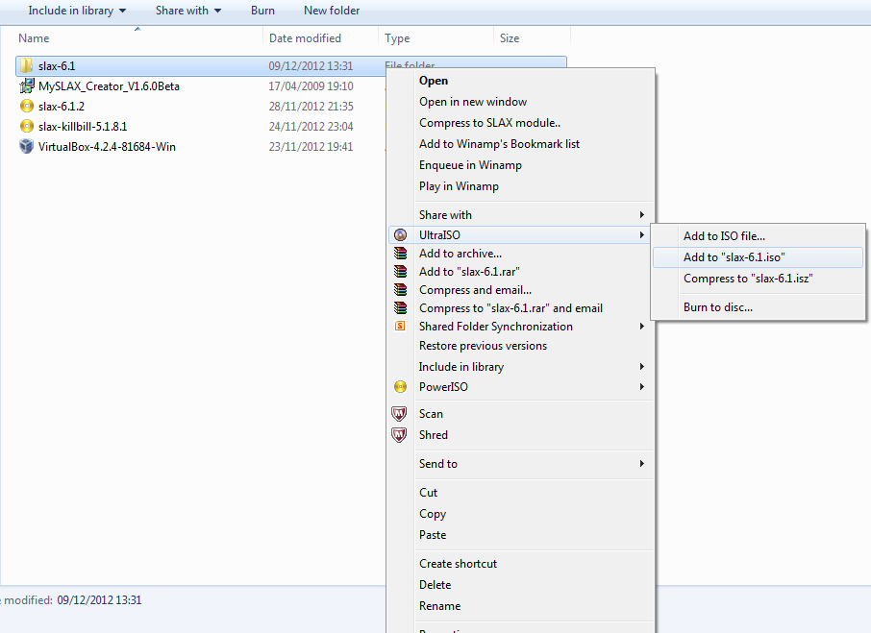Select Restore previous versions
Image resolution: width=871 pixels, height=633 pixels.
(x=483, y=346)
